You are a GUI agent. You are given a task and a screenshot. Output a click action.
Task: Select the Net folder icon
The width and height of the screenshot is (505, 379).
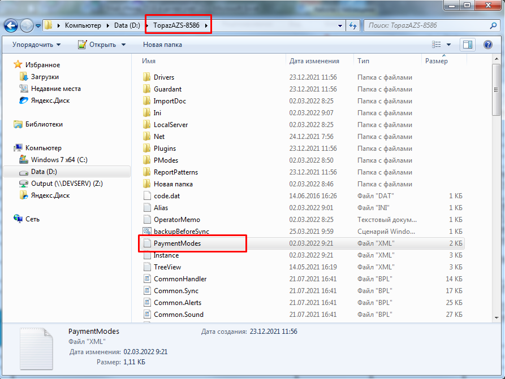click(x=147, y=137)
